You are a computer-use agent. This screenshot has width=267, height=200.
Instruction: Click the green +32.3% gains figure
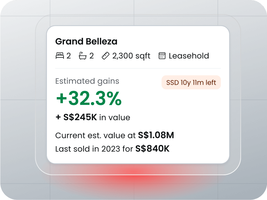click(89, 99)
